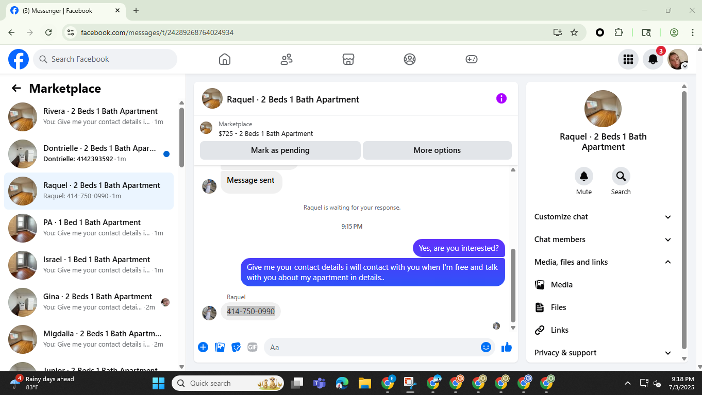Click the Search Facebook field
This screenshot has height=395, width=702.
(105, 59)
